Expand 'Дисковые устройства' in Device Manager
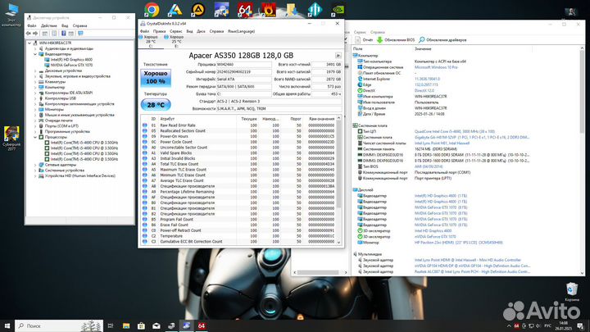Image resolution: width=590 pixels, height=332 pixels. [35, 70]
